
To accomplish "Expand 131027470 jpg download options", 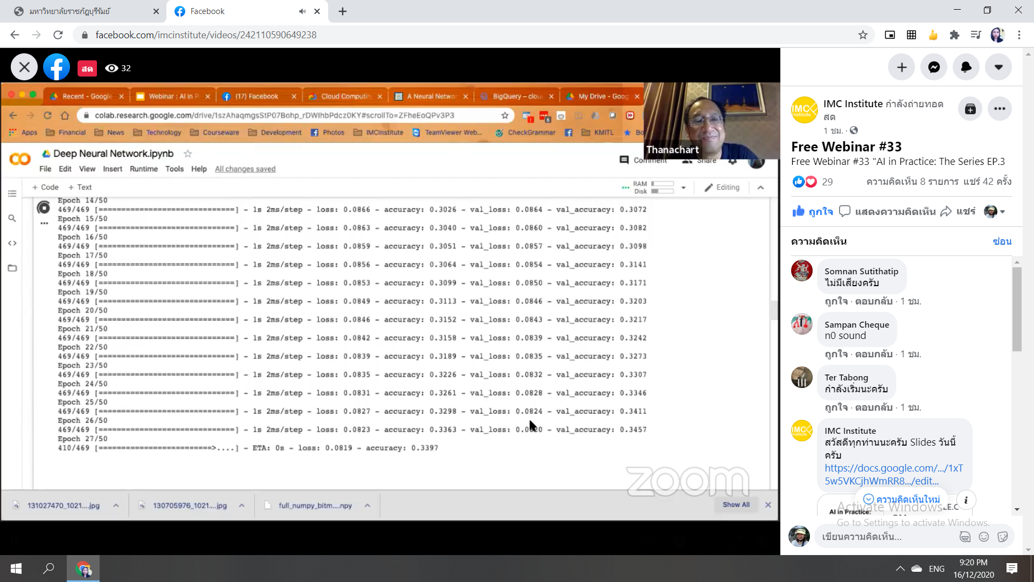I will click(116, 505).
